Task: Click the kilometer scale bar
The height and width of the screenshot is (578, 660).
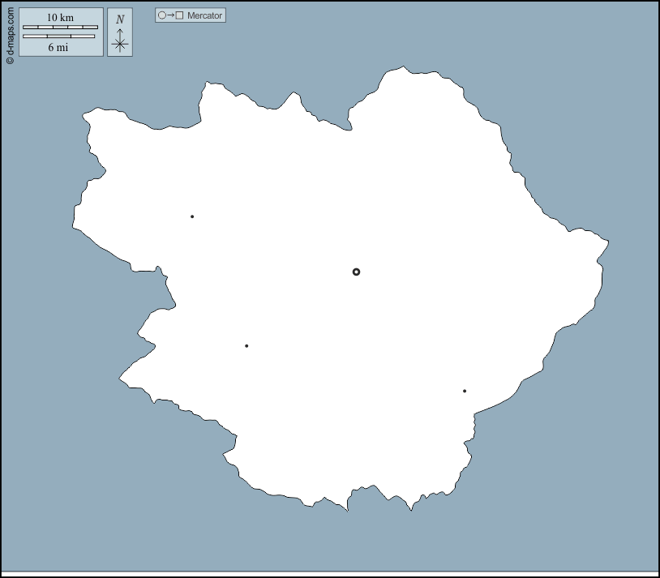Action: pos(60,28)
